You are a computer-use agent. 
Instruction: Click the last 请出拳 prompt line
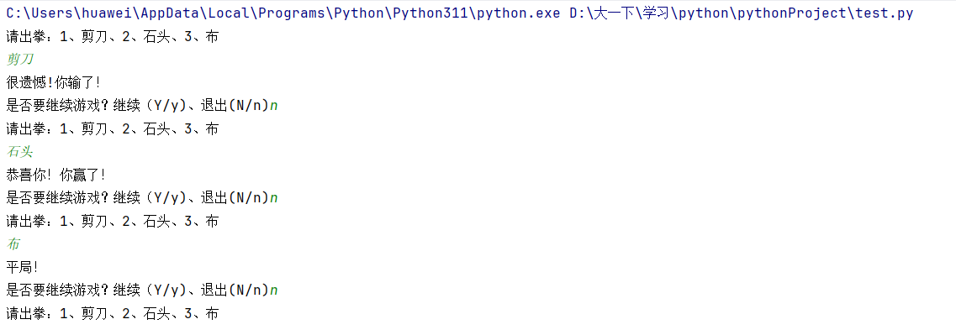pos(113,314)
